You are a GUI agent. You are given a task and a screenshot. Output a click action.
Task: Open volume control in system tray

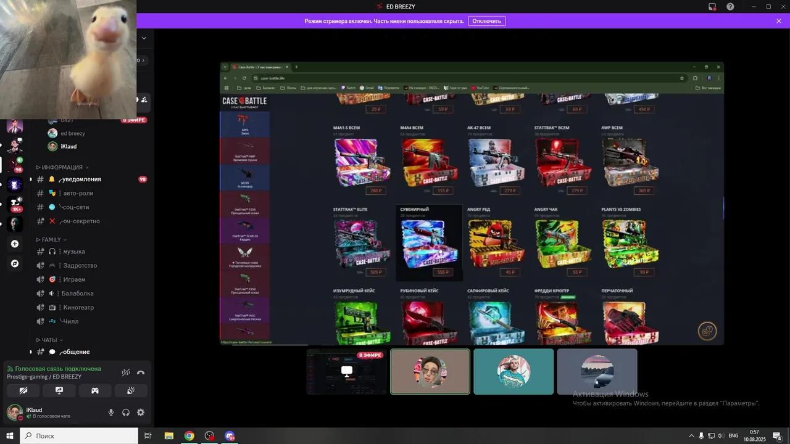pyautogui.click(x=721, y=436)
